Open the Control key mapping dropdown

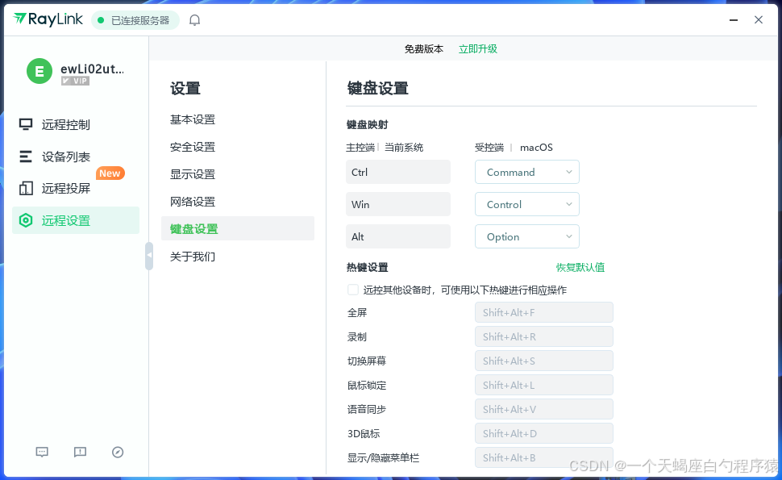point(526,204)
